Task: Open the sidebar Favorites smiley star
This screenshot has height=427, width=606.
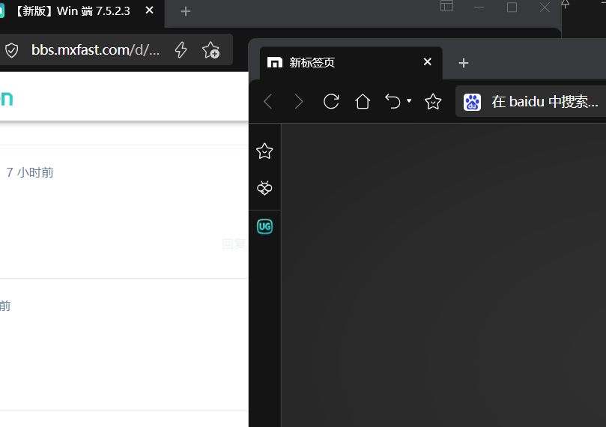Action: point(264,151)
